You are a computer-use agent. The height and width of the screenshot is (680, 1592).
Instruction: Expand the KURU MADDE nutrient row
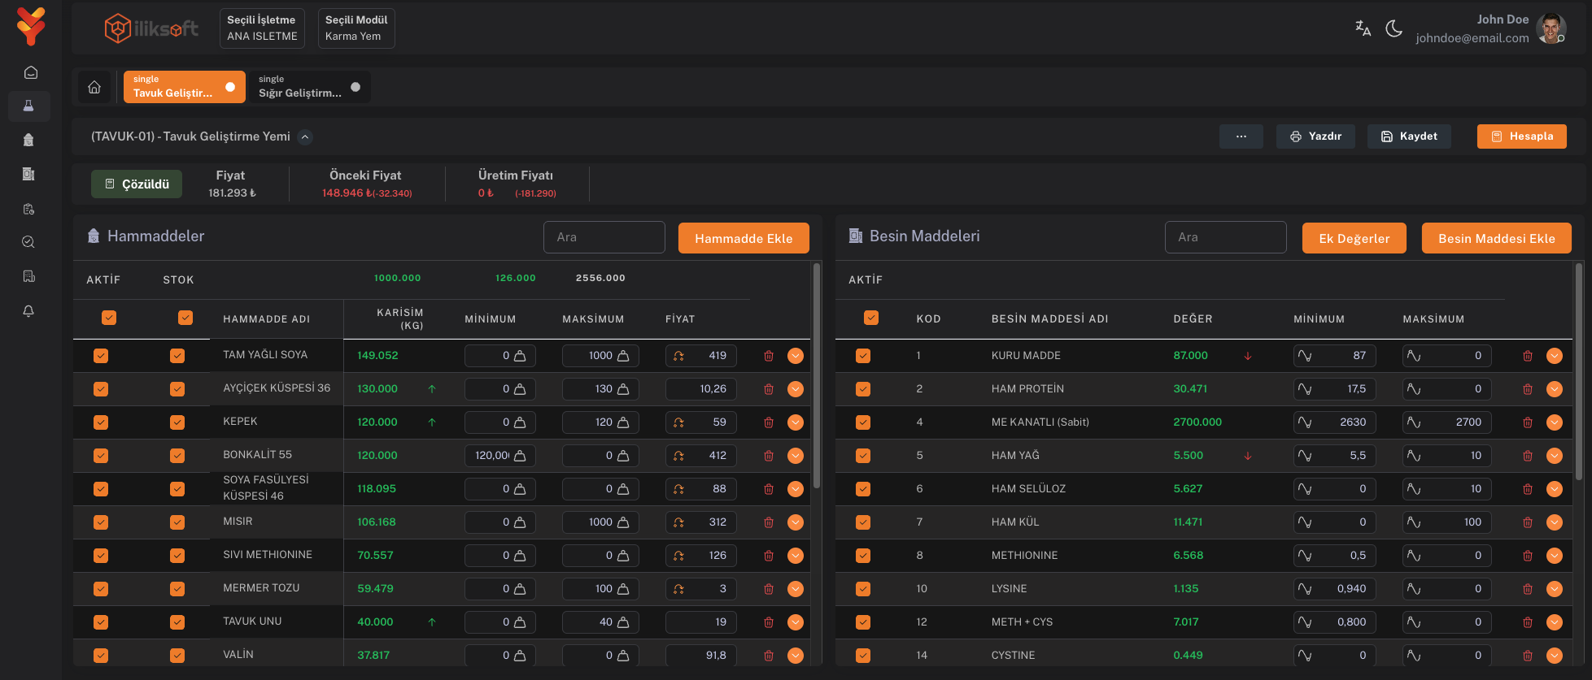(x=1555, y=356)
